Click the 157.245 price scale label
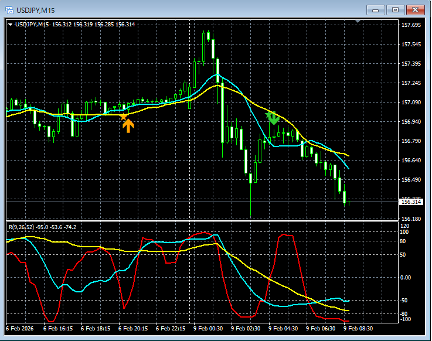Viewport: 432px width, 341px height. pos(411,83)
